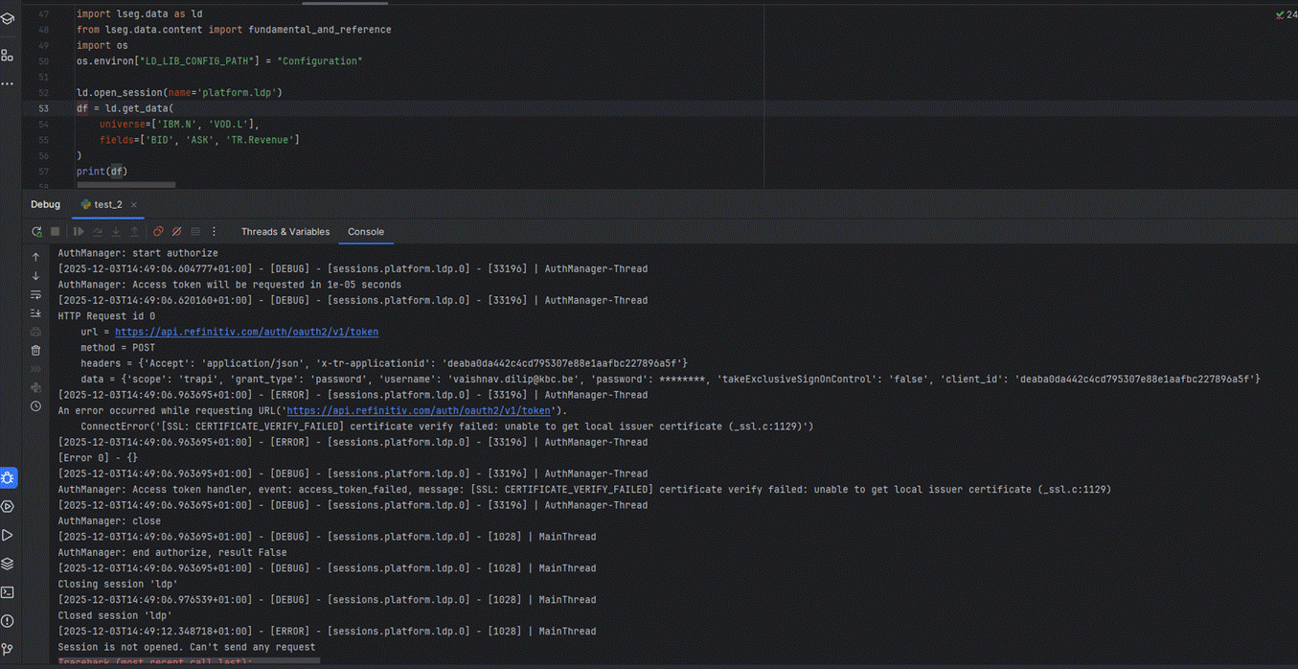Toggle Mute Breakpoints in debug toolbar
Screen dimensions: 1298x669
pyautogui.click(x=176, y=232)
